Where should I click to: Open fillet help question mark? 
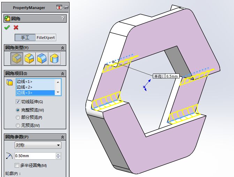click(x=62, y=18)
